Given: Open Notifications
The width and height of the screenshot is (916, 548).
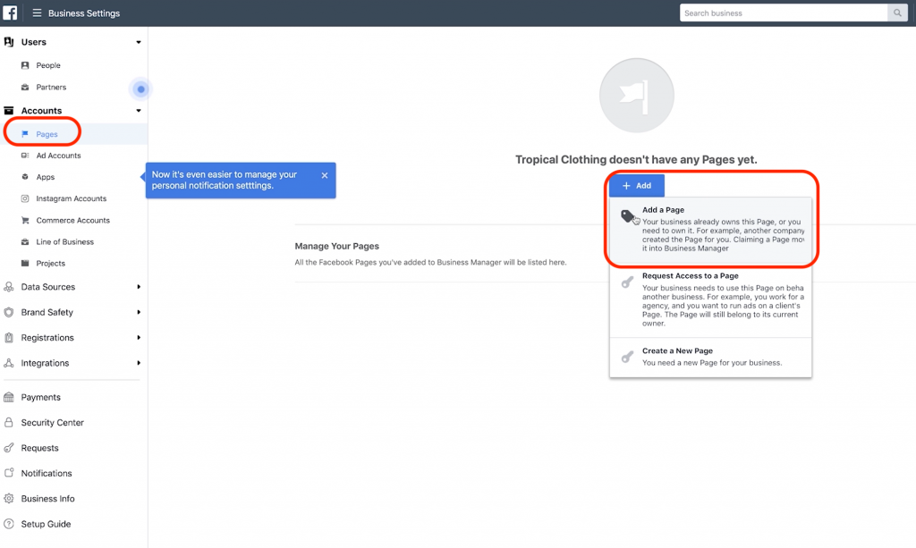Looking at the screenshot, I should [x=47, y=473].
